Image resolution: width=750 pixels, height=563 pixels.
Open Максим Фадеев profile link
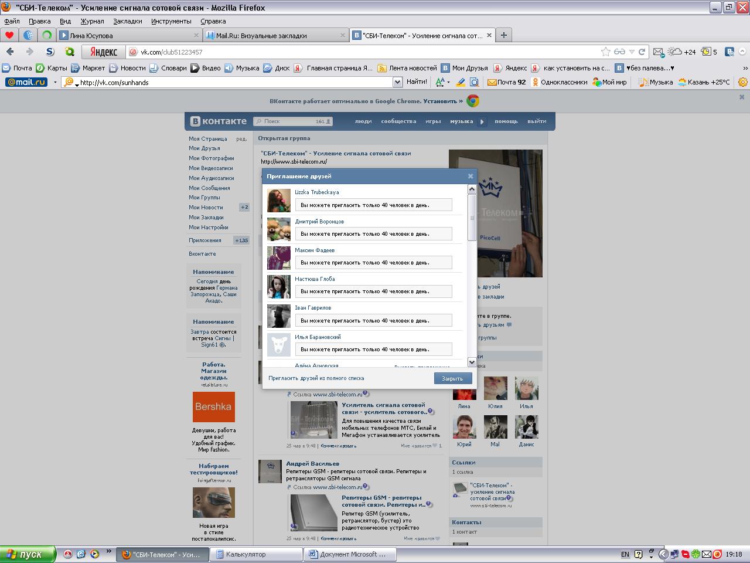(x=315, y=250)
